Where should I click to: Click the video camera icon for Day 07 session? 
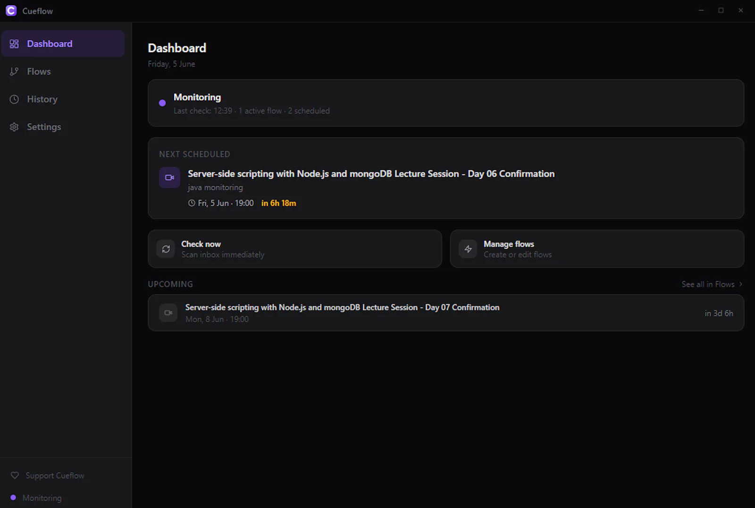tap(168, 313)
